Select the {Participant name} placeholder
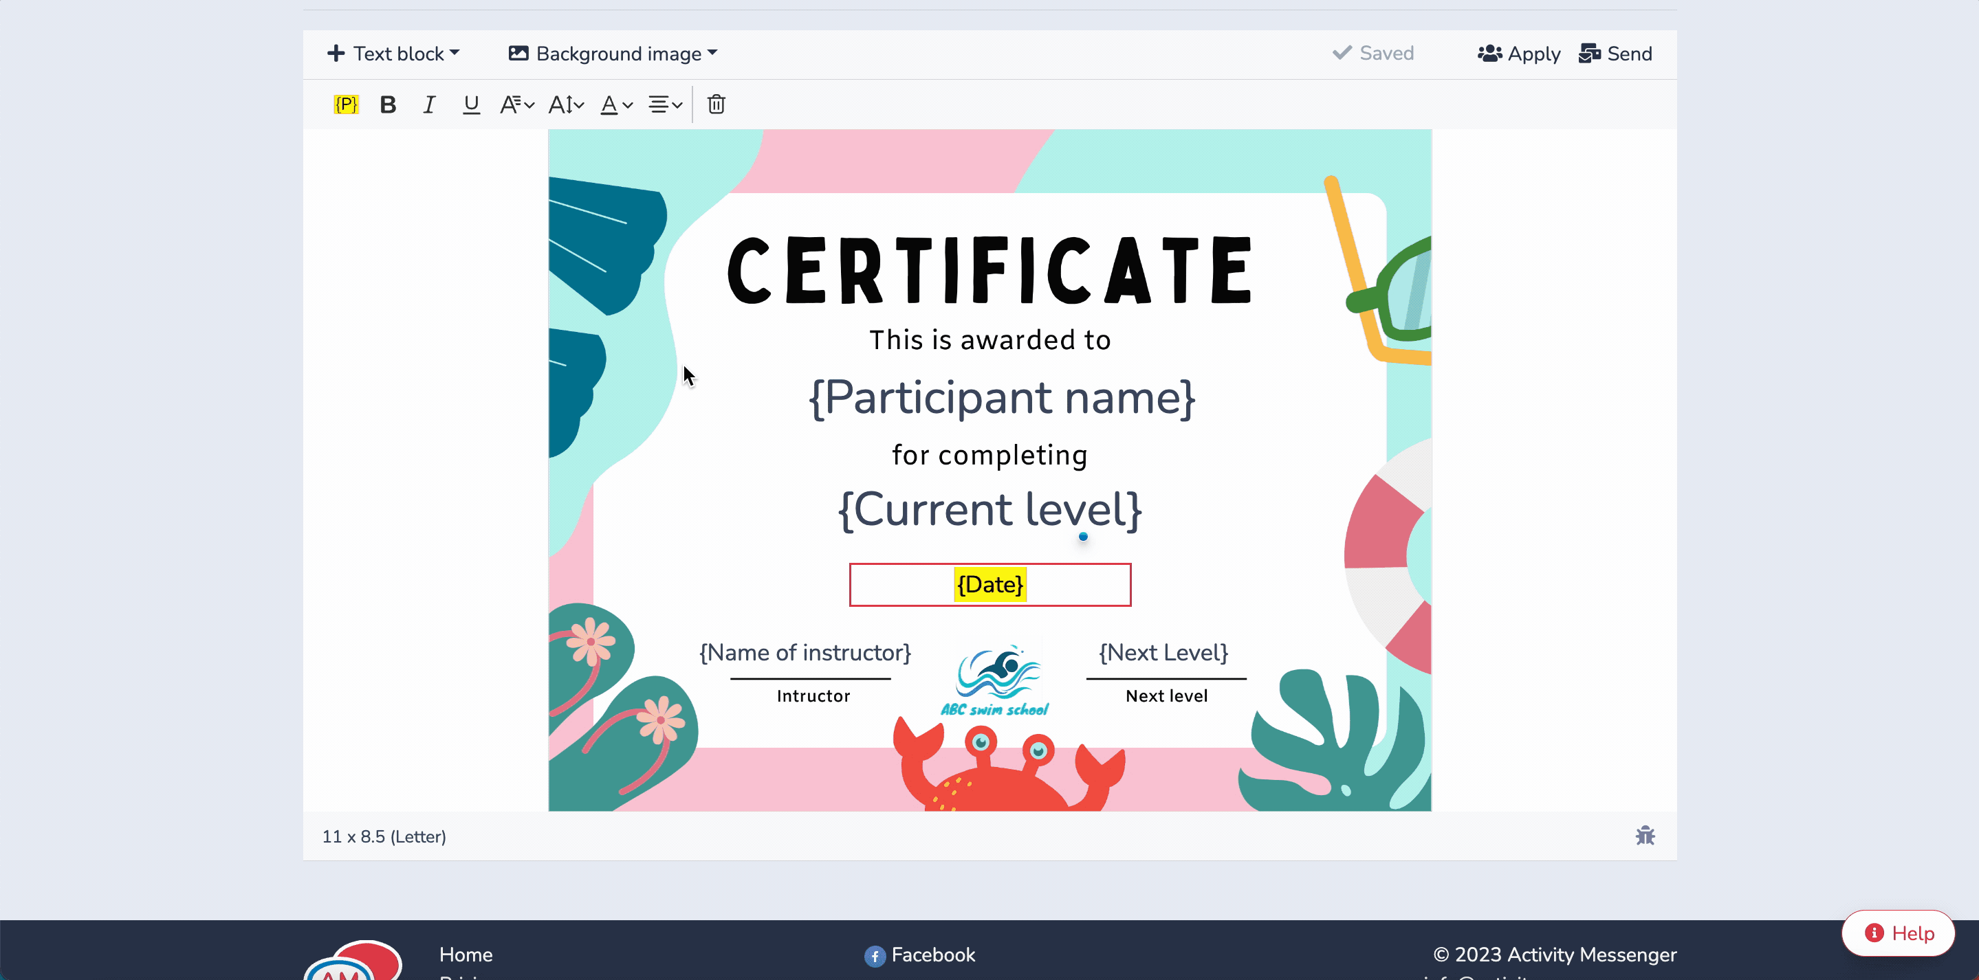The height and width of the screenshot is (980, 1979). tap(1003, 398)
